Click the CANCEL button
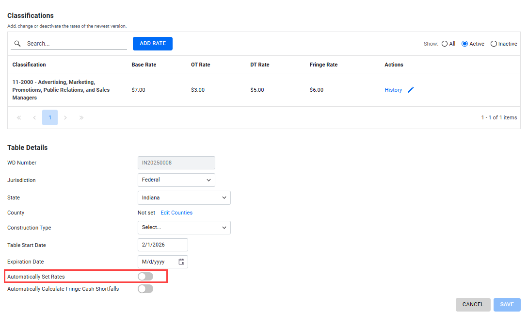 pos(473,305)
